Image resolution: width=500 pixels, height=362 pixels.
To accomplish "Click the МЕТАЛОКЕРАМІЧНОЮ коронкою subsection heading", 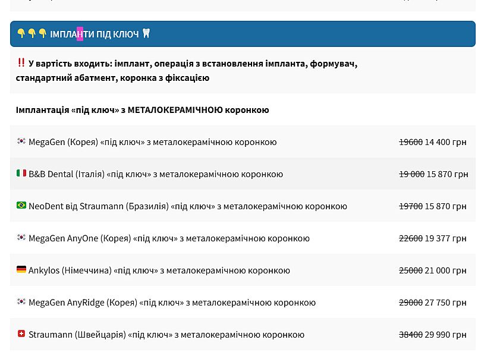I will (x=143, y=110).
